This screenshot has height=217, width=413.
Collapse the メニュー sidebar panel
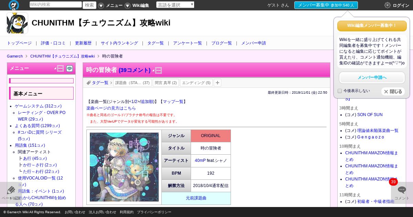point(61,69)
